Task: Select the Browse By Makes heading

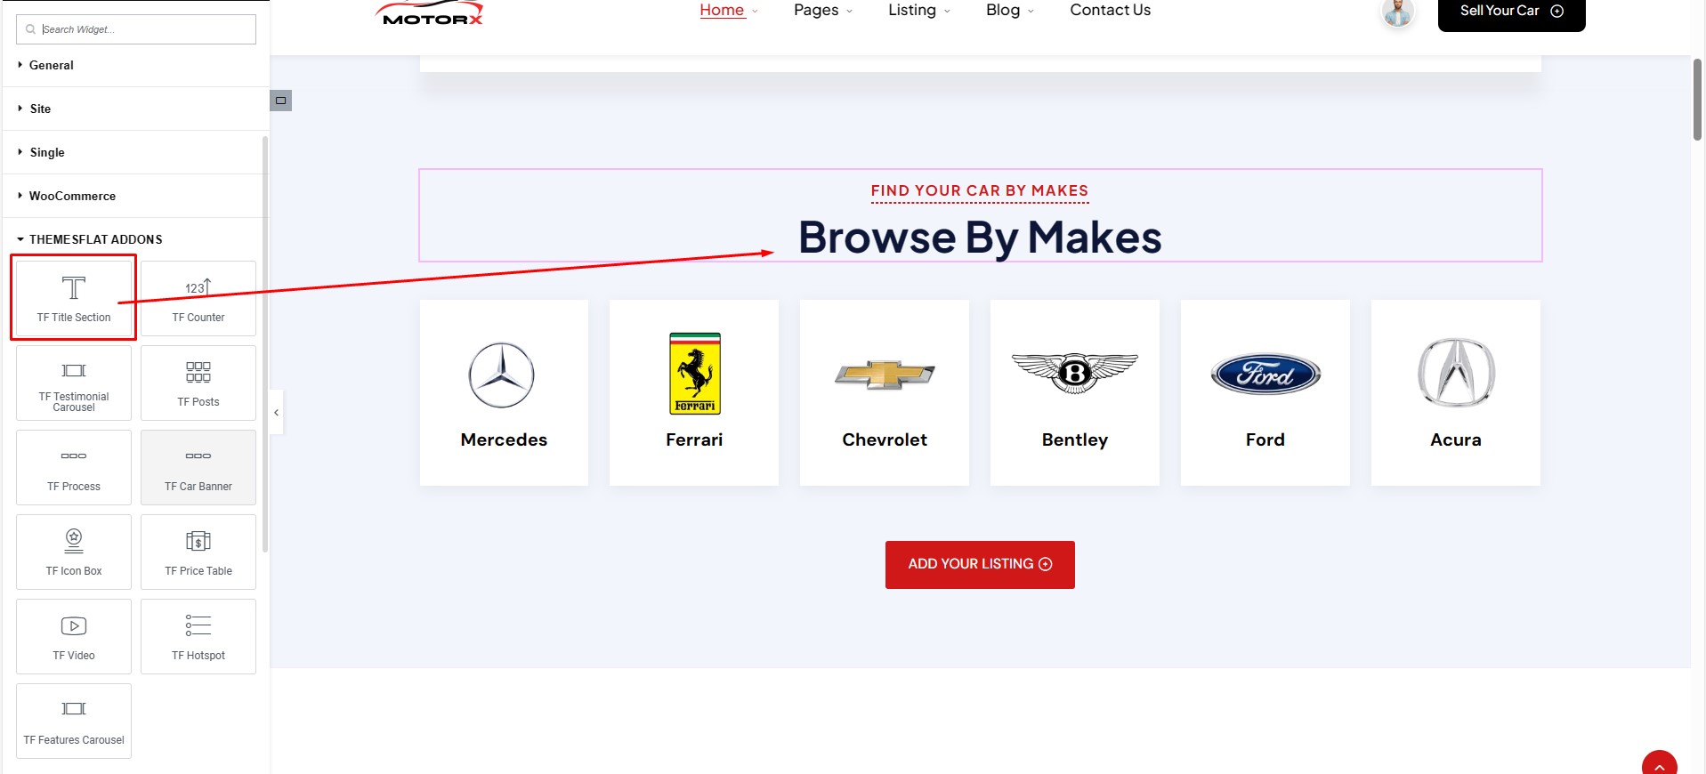Action: [980, 238]
